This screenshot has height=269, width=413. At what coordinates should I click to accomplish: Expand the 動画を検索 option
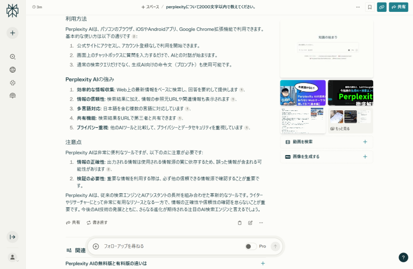coord(365,142)
